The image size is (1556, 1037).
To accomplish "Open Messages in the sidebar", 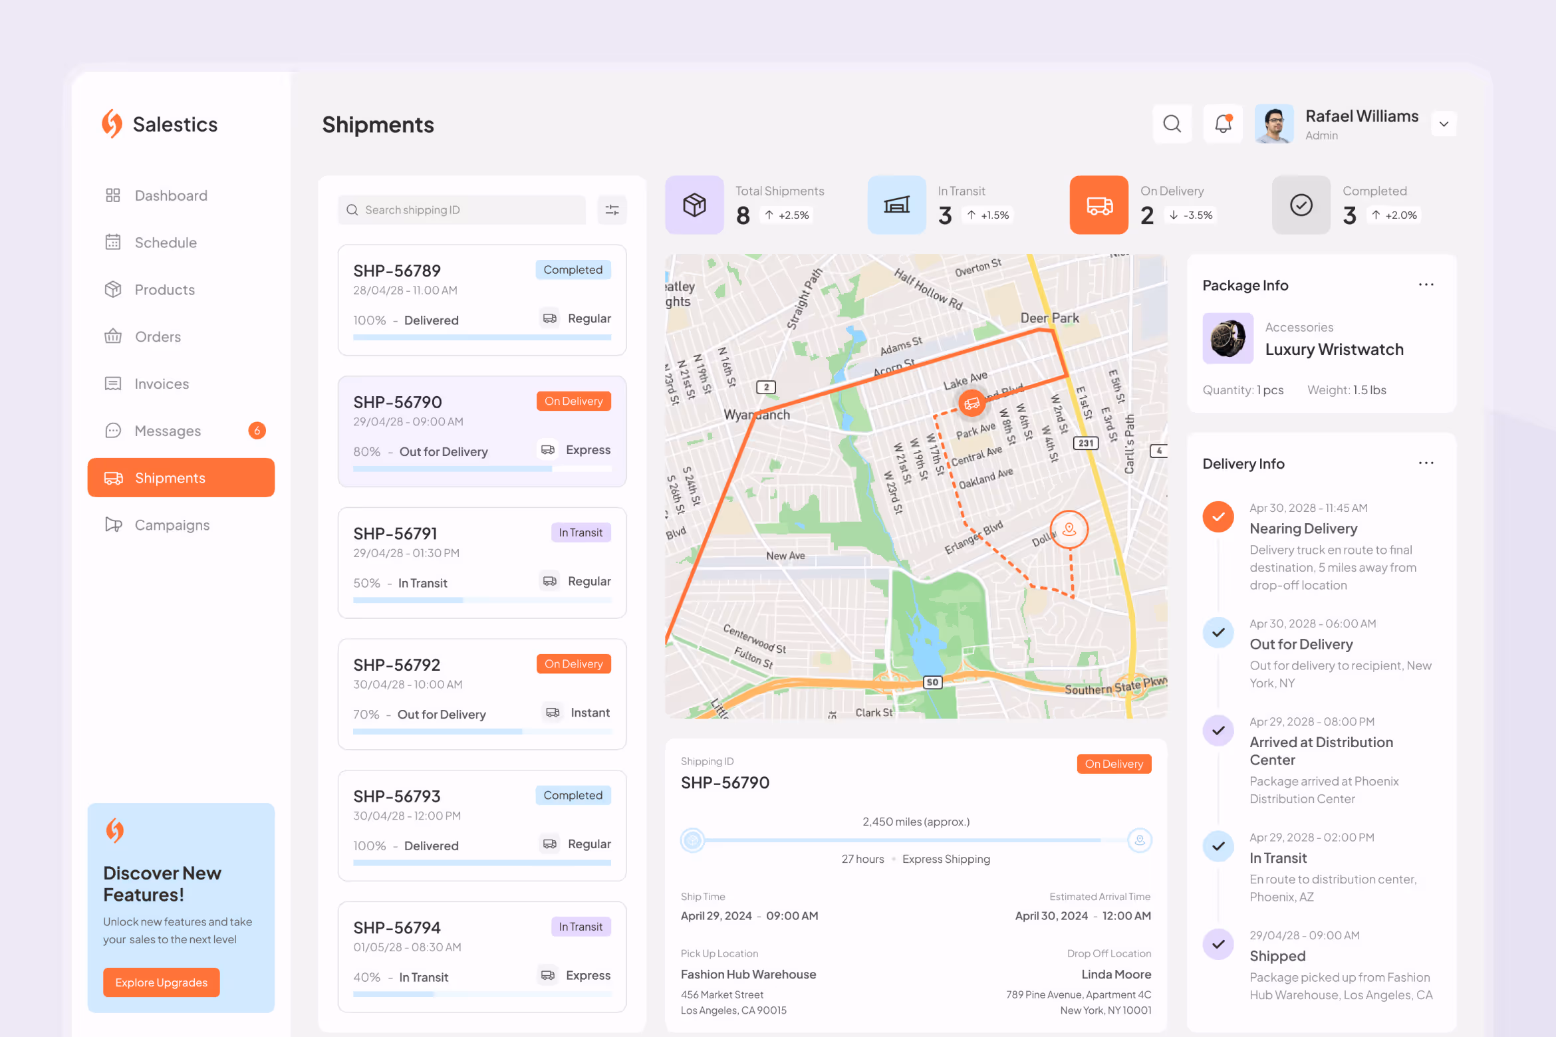I will [x=168, y=431].
